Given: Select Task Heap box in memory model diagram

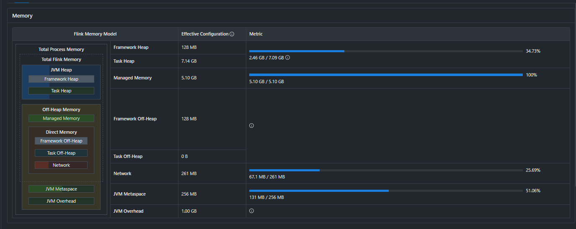Looking at the screenshot, I should [x=61, y=91].
